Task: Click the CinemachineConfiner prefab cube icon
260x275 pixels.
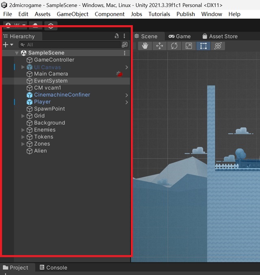Action: click(x=30, y=95)
